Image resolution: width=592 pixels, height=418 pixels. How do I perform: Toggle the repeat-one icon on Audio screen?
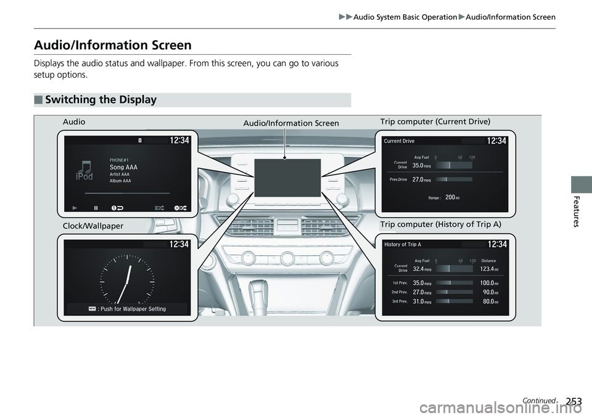coord(117,208)
